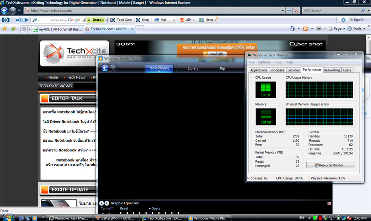Turn off the Graphic Equalizer

pos(107,209)
